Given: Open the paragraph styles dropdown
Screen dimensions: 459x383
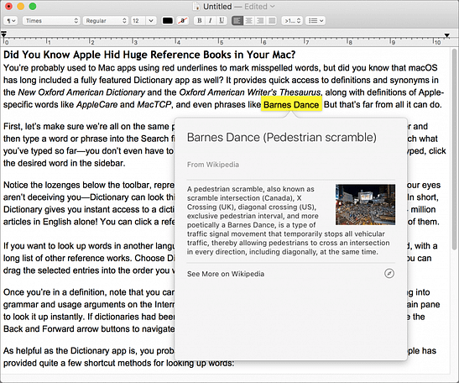Looking at the screenshot, I should tap(11, 20).
